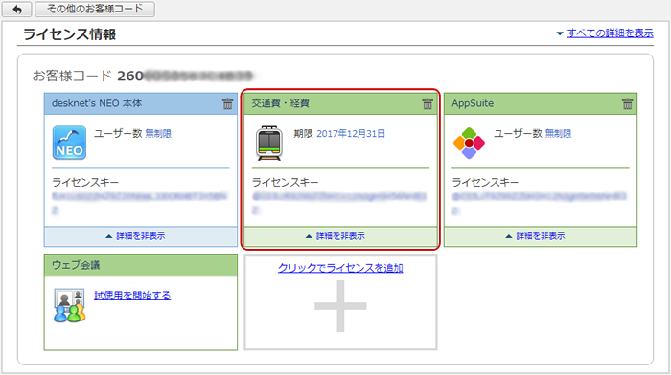Screen dimensions: 671x375
Task: Click 無制限 value on AppSuite card
Action: pos(558,134)
